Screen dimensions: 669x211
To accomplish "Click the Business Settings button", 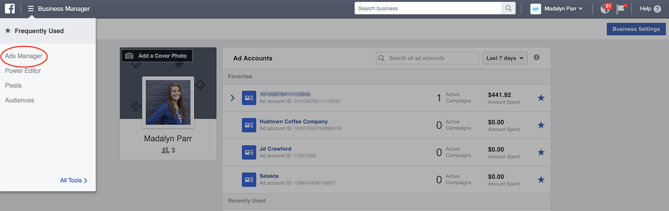I will click(x=636, y=29).
